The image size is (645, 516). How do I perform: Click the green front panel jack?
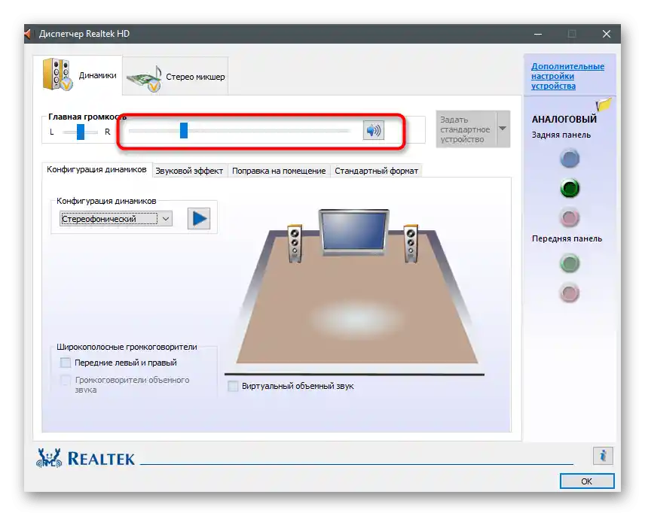570,263
